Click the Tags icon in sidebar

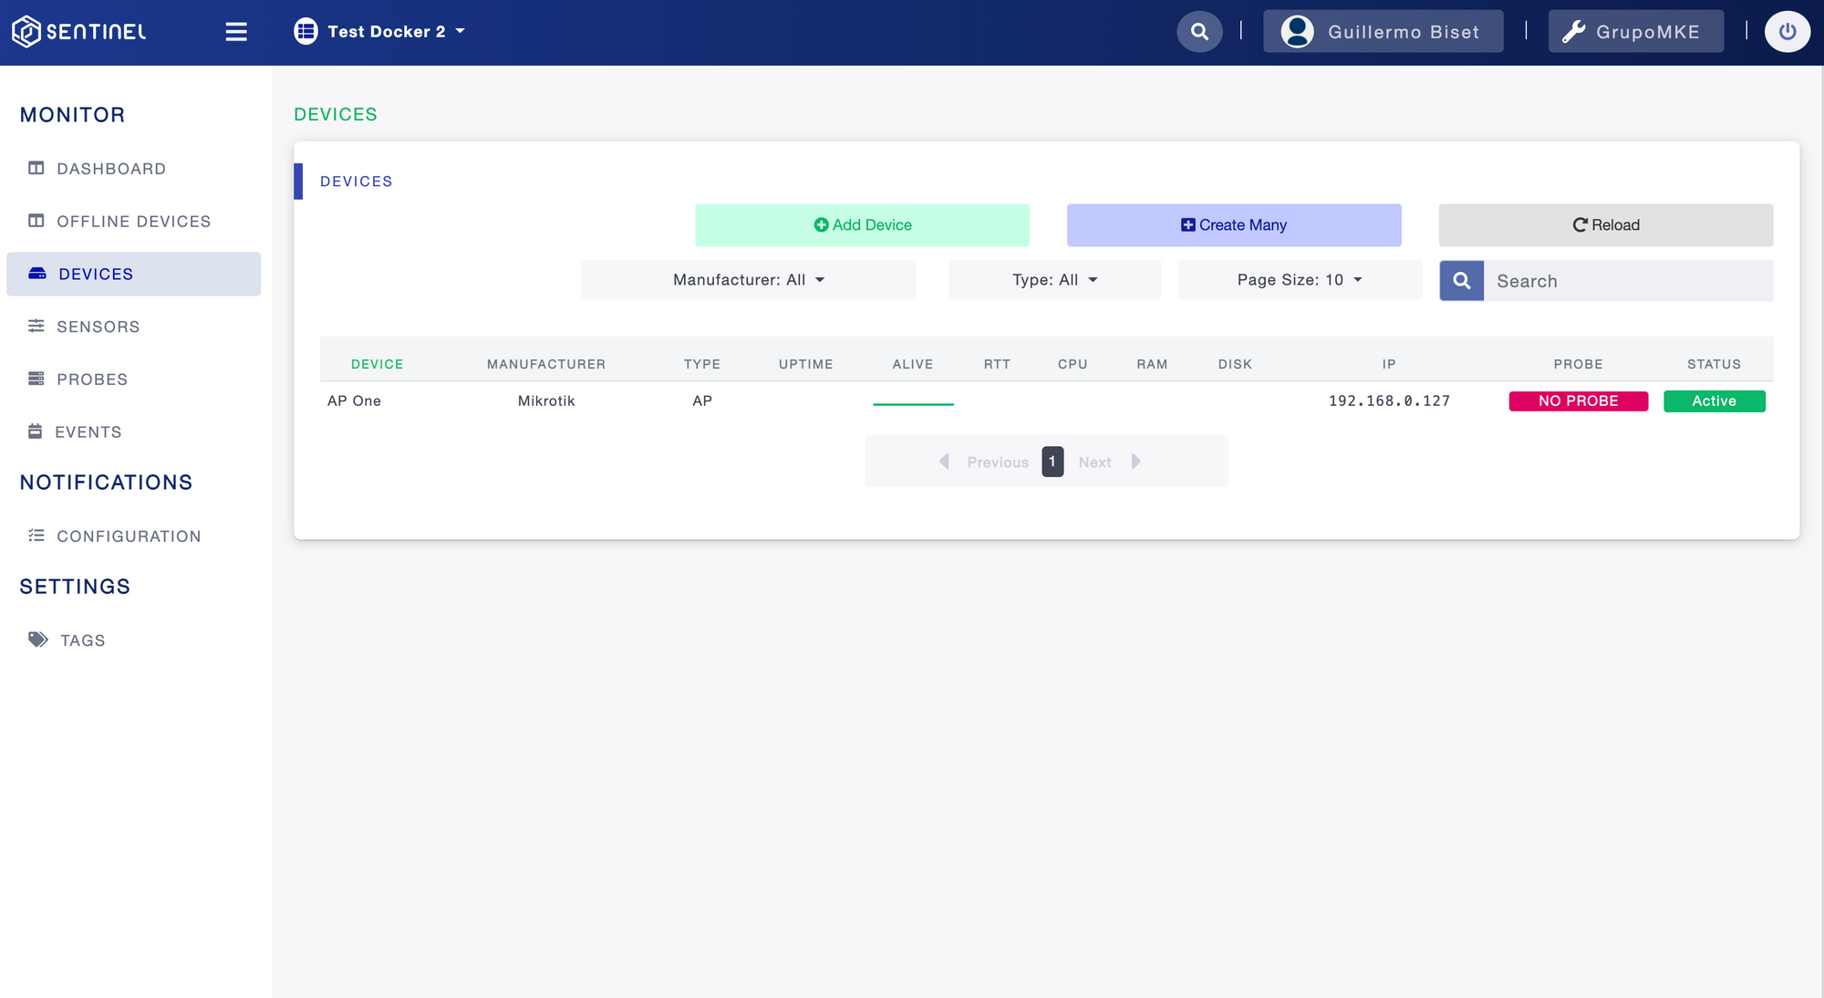click(38, 639)
